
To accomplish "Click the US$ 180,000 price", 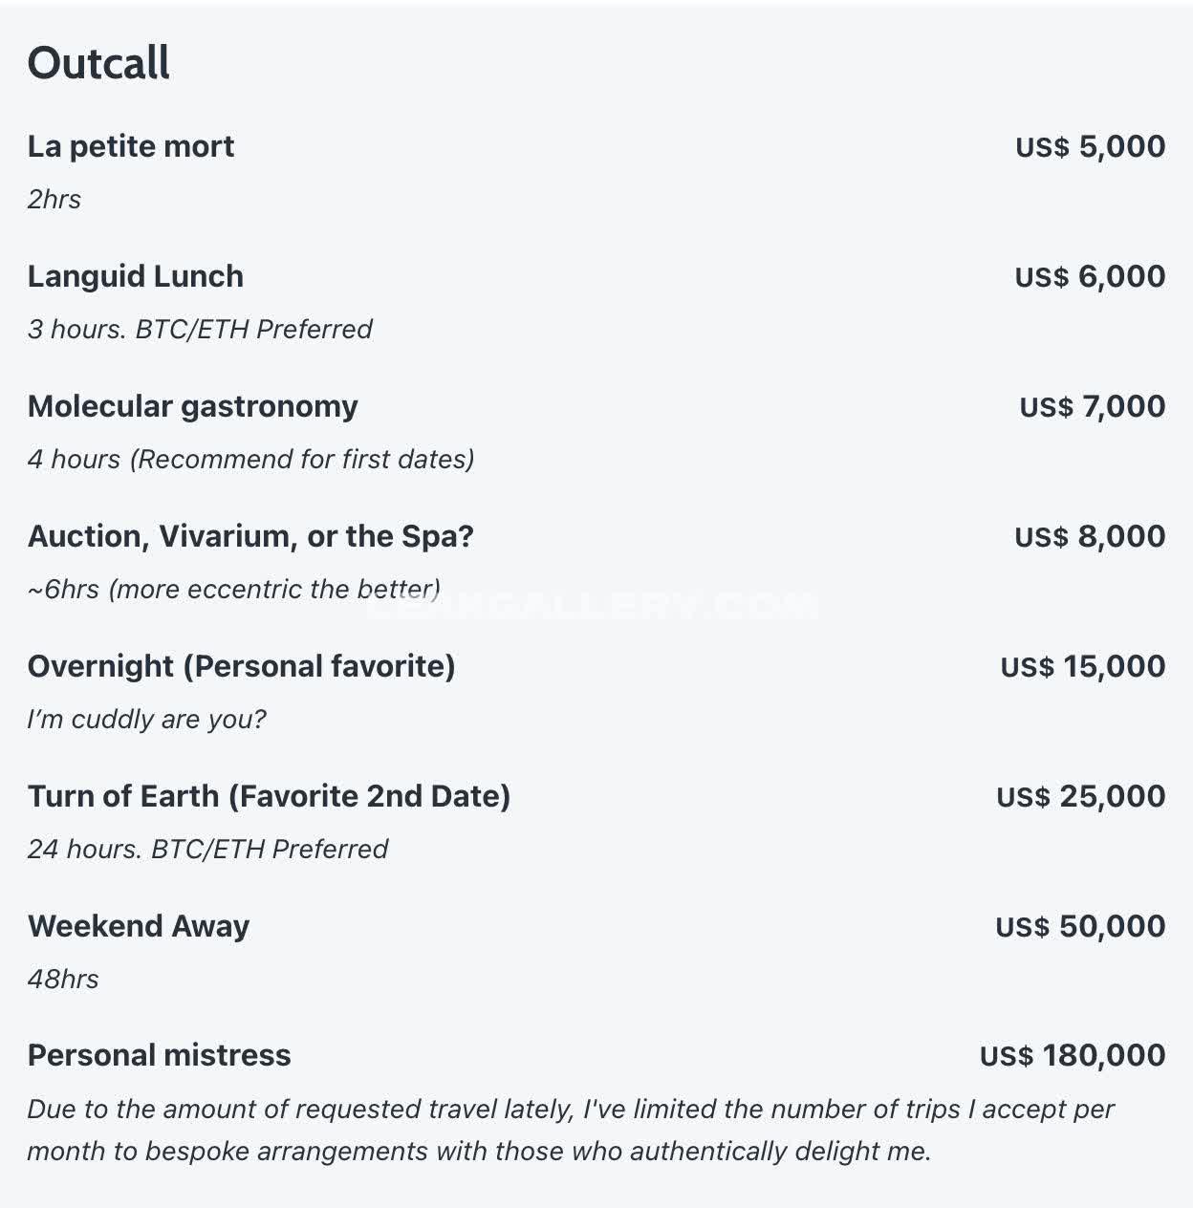I will [x=1073, y=1055].
